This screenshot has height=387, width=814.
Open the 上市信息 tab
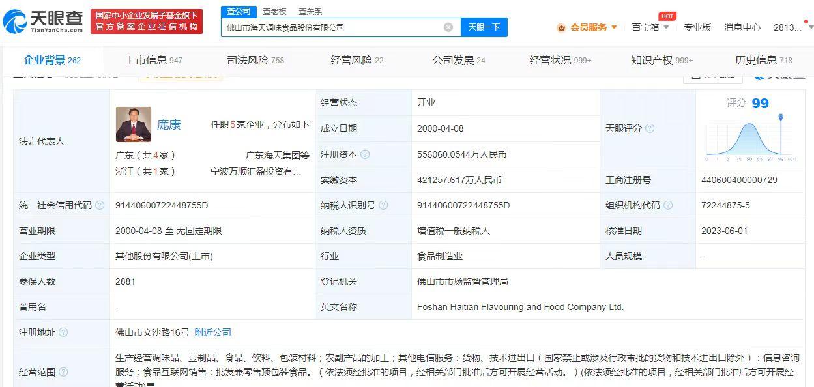coord(154,61)
